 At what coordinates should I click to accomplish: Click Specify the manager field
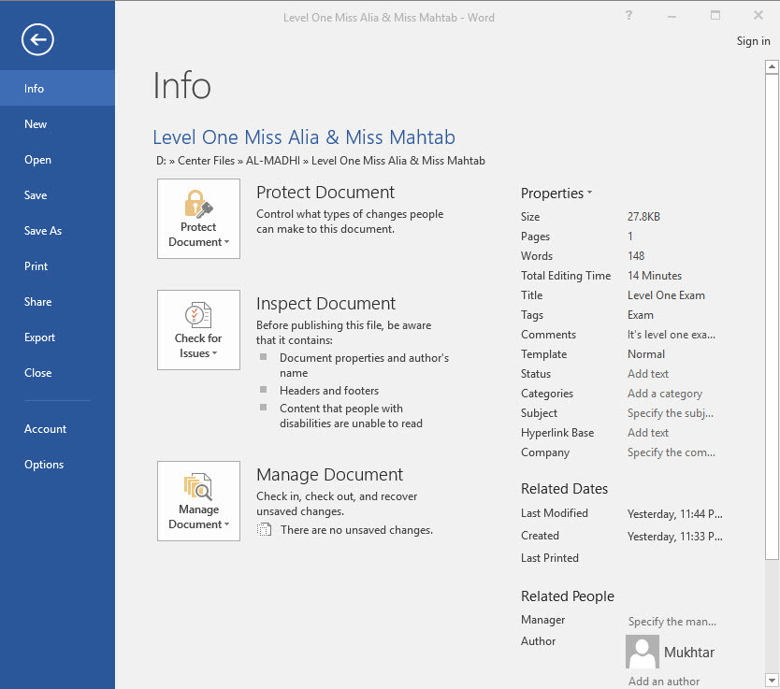click(x=672, y=622)
